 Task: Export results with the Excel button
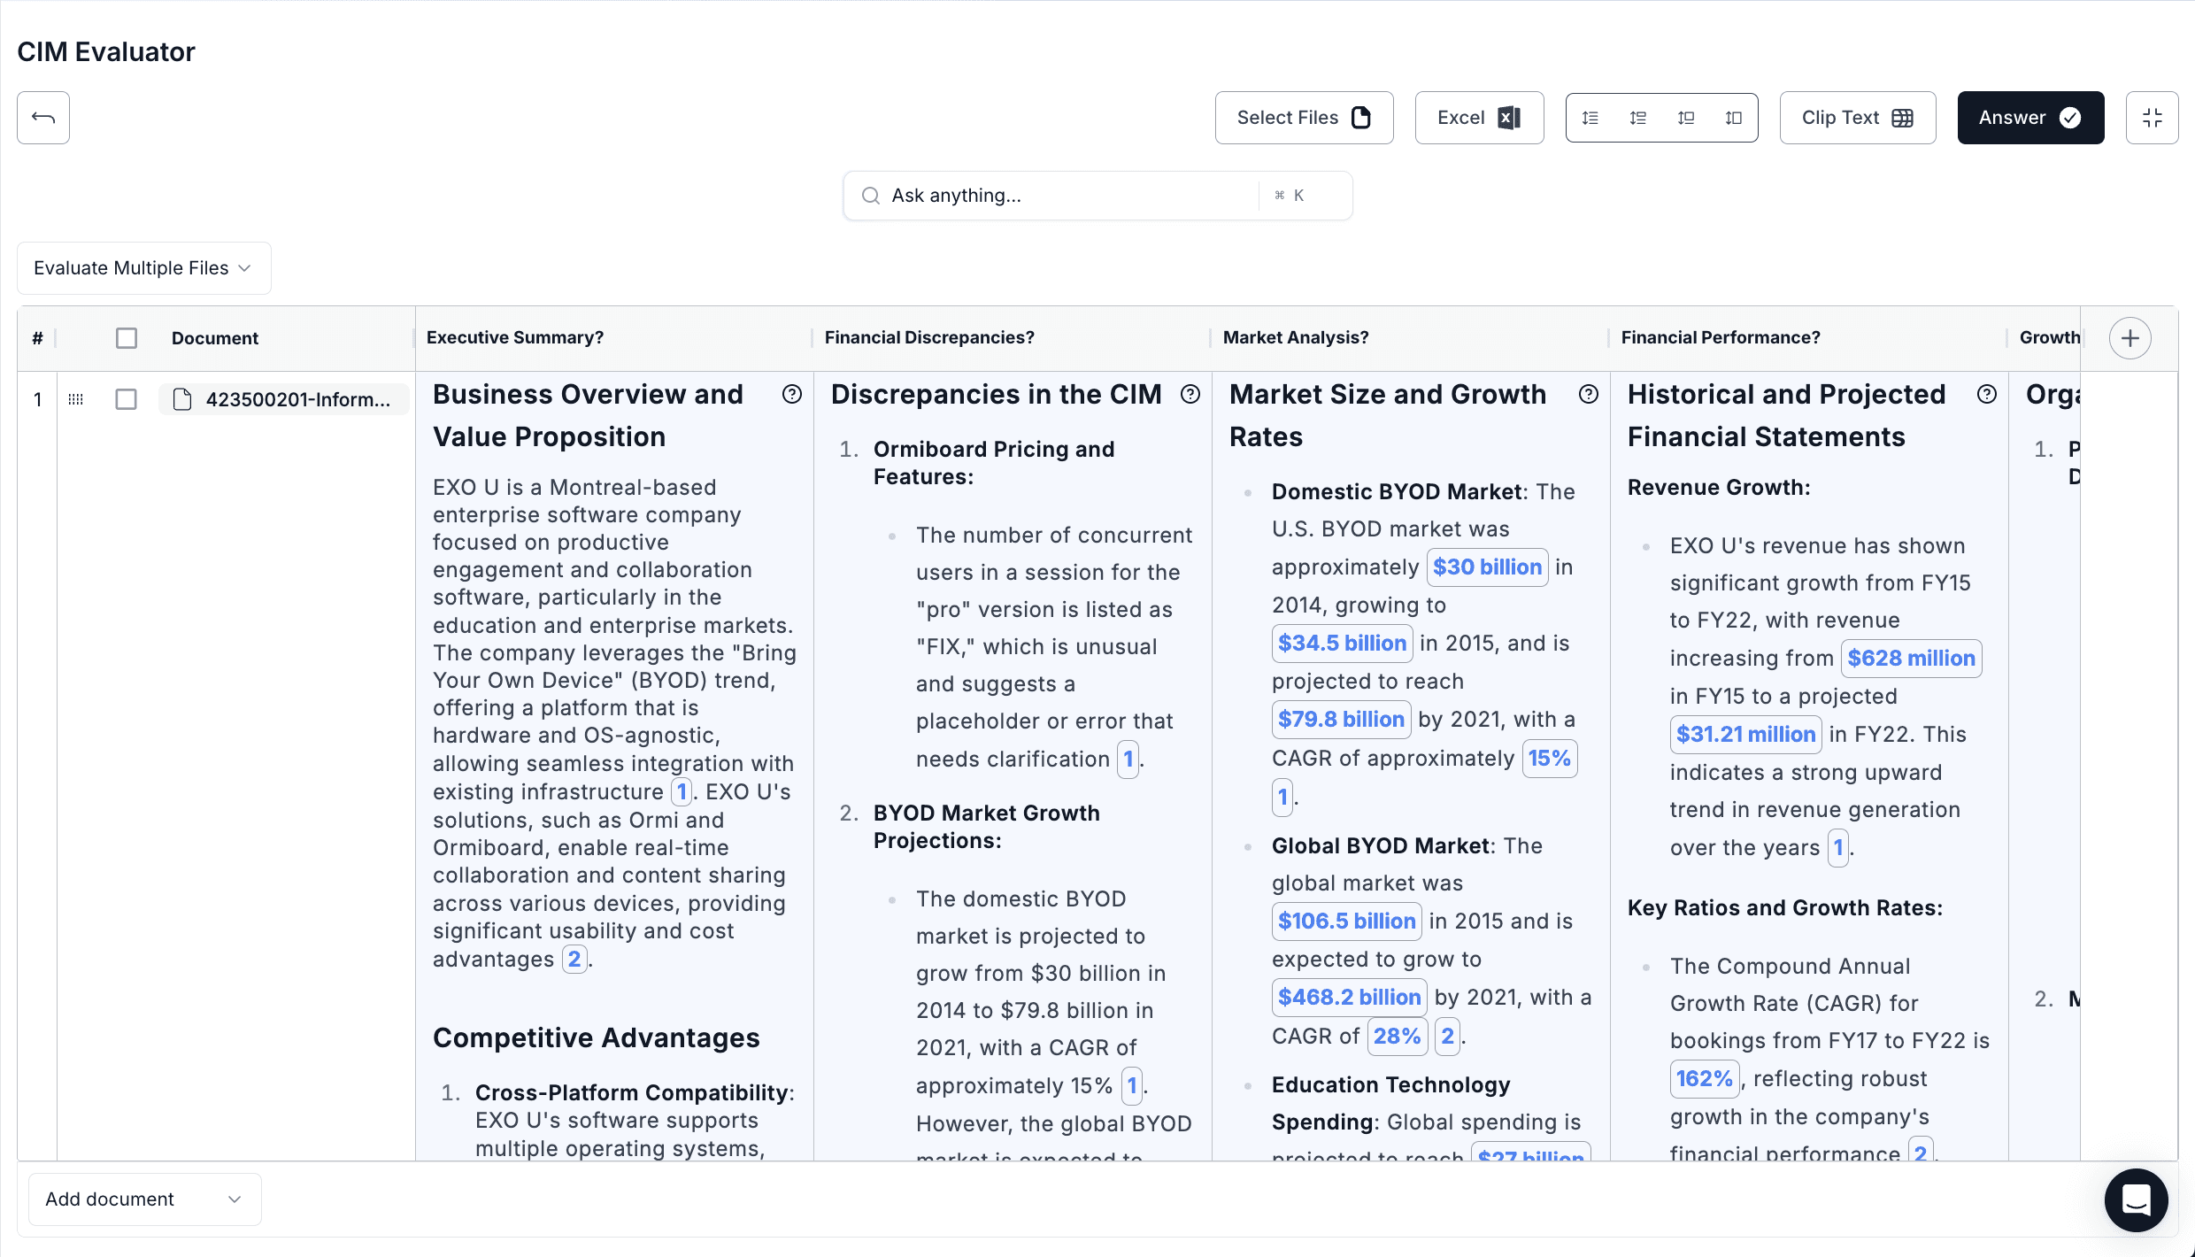pos(1479,118)
